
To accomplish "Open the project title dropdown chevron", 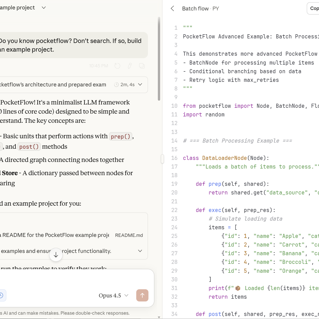I will pyautogui.click(x=44, y=8).
